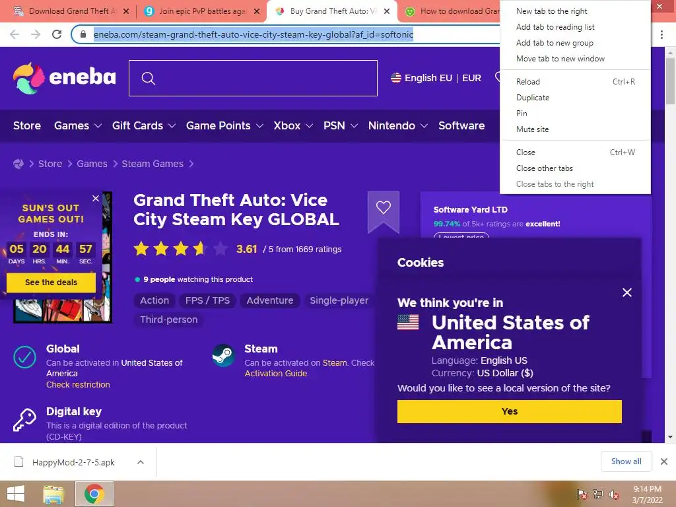Viewport: 676px width, 507px height.
Task: Open HappyMod download options chevron
Action: click(141, 462)
